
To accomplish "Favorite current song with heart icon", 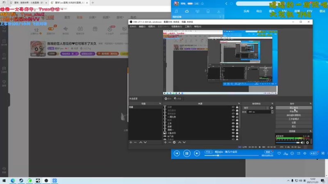I will (279, 153).
